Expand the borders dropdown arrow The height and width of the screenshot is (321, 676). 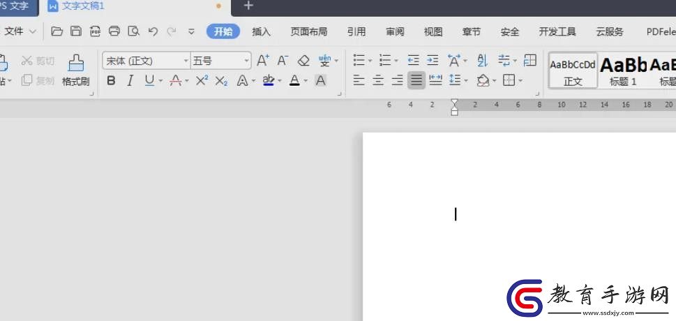coord(520,81)
